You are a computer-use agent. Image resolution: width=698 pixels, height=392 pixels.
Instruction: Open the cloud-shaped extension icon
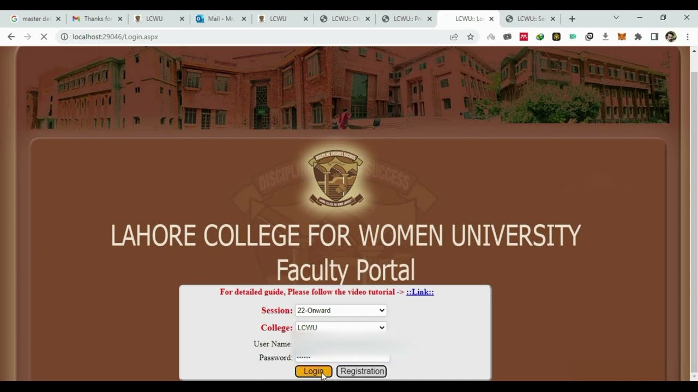[x=491, y=36]
